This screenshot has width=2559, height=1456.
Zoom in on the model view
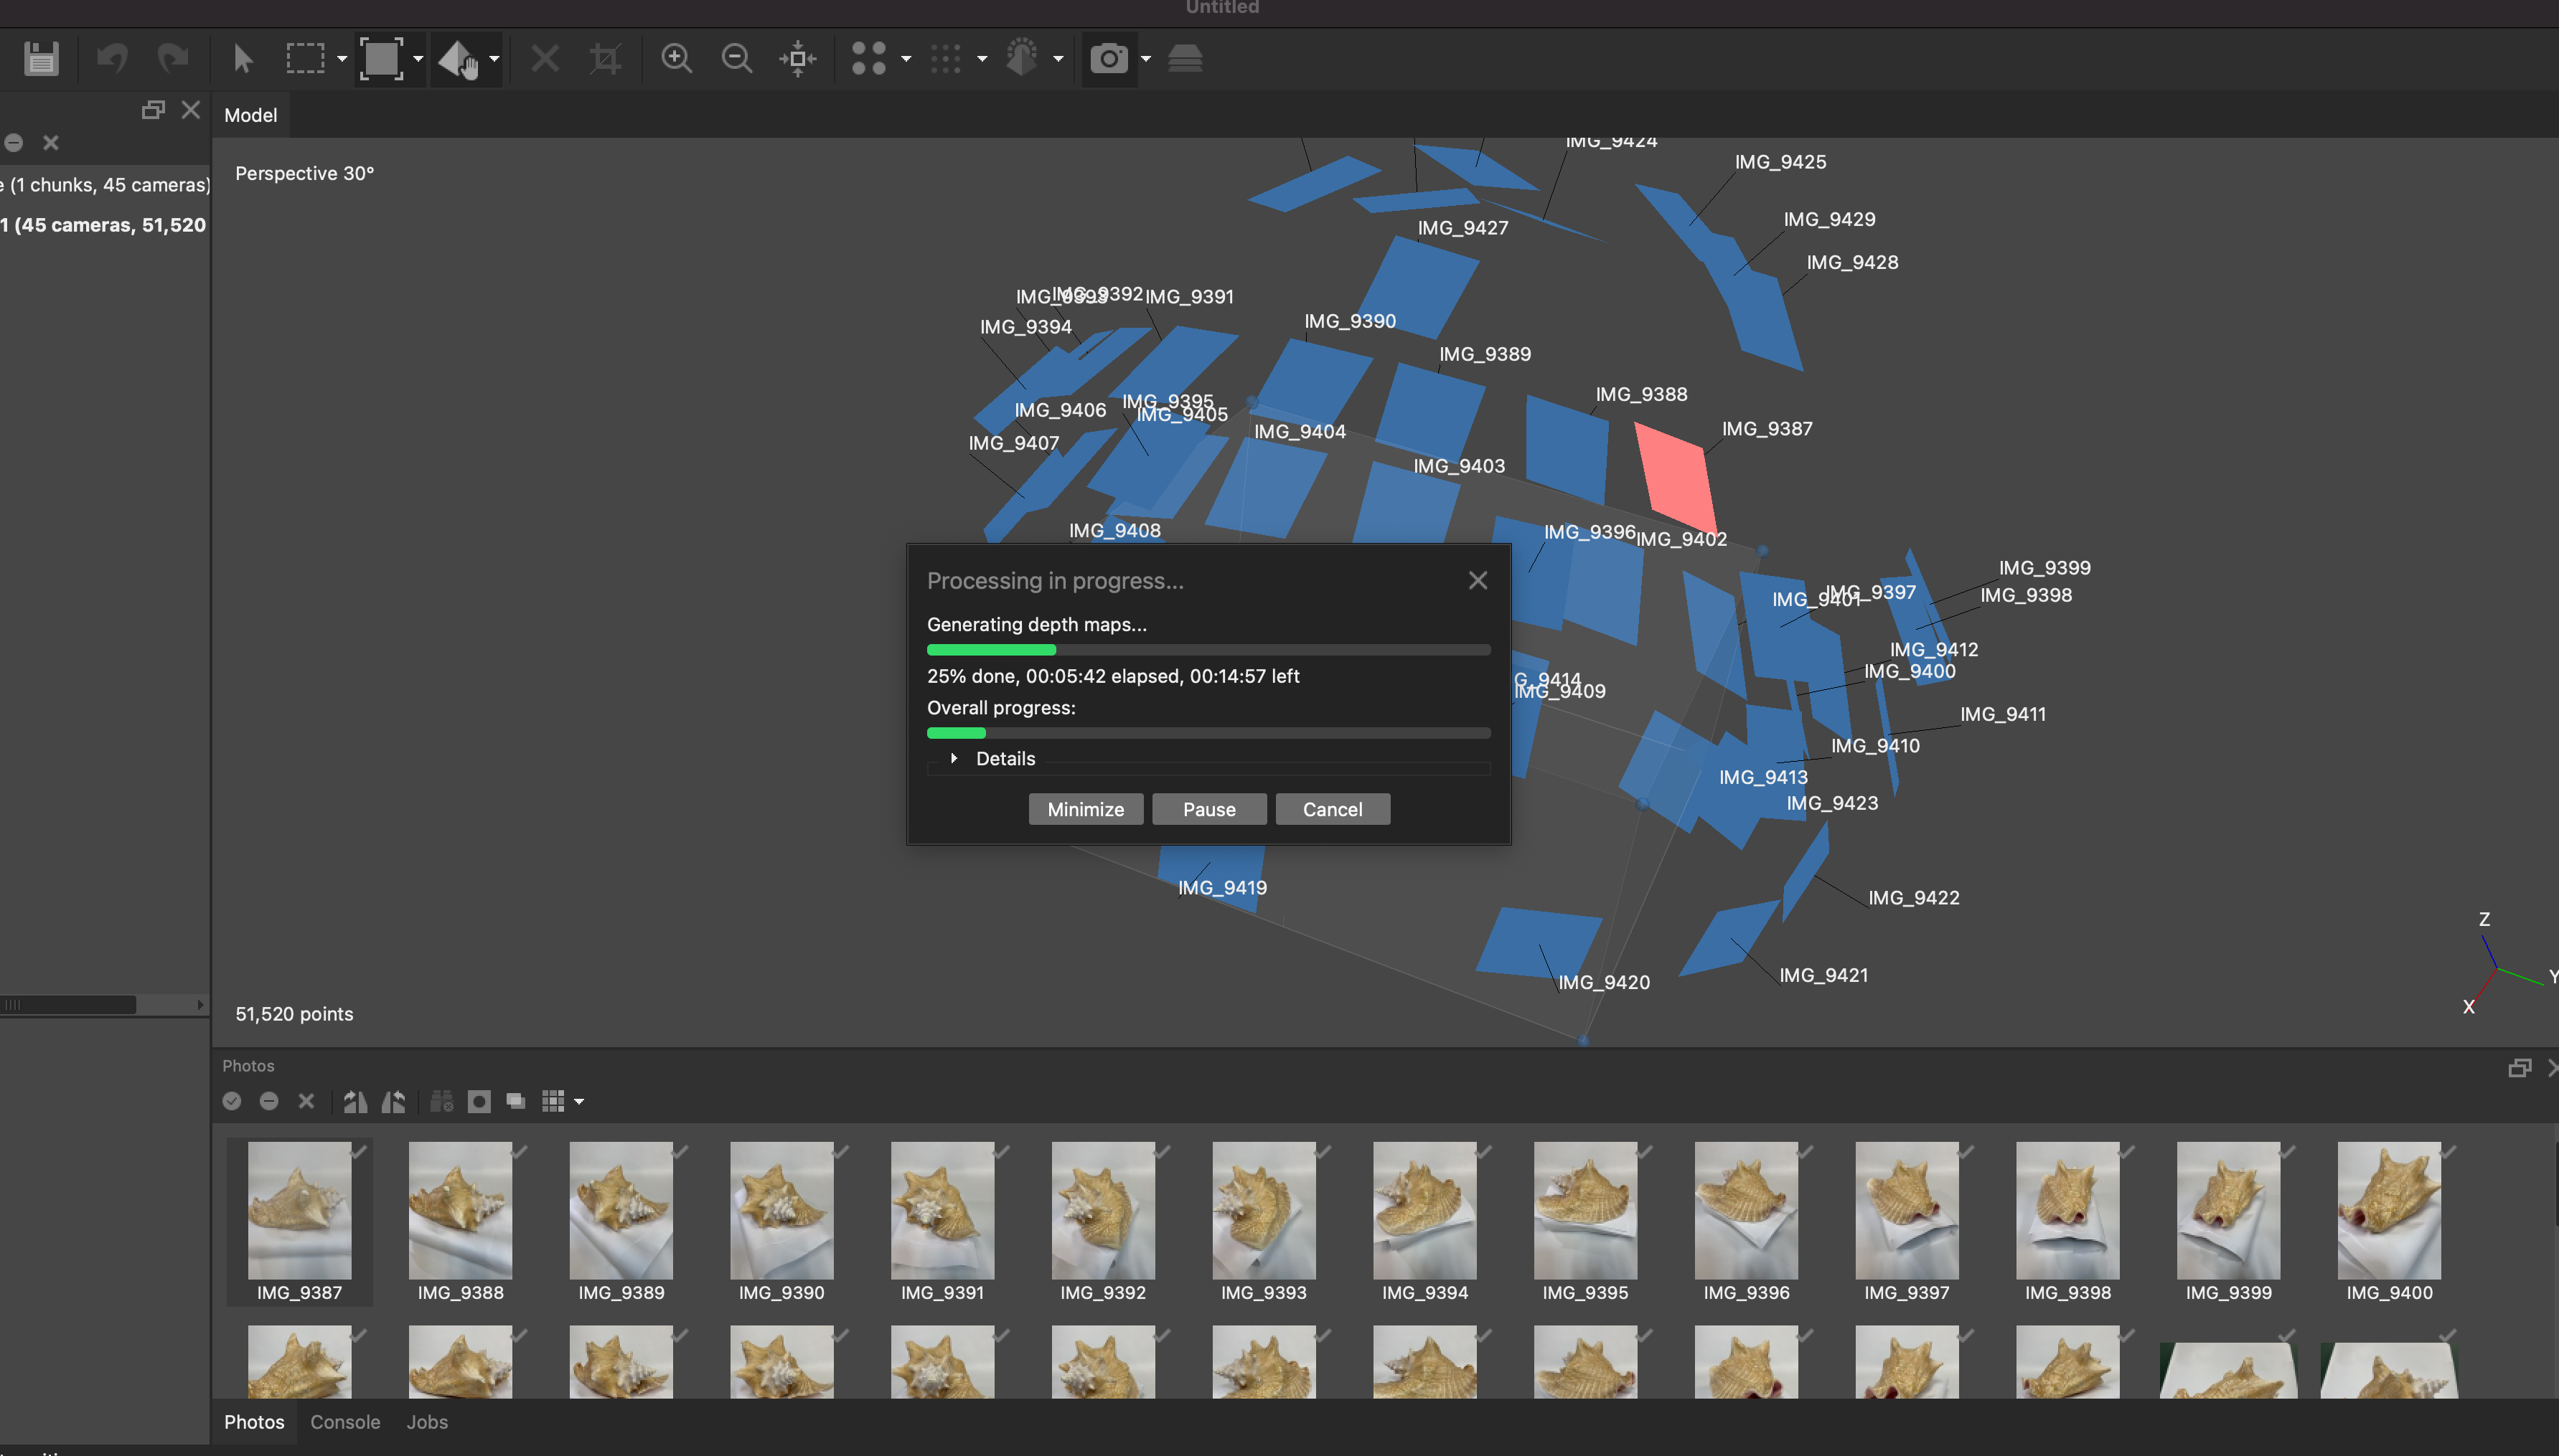click(677, 59)
